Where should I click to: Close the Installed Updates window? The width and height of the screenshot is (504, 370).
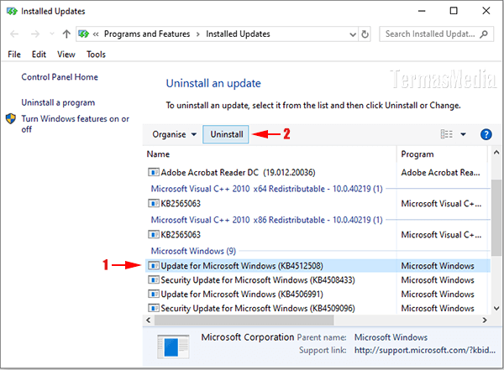(x=486, y=11)
